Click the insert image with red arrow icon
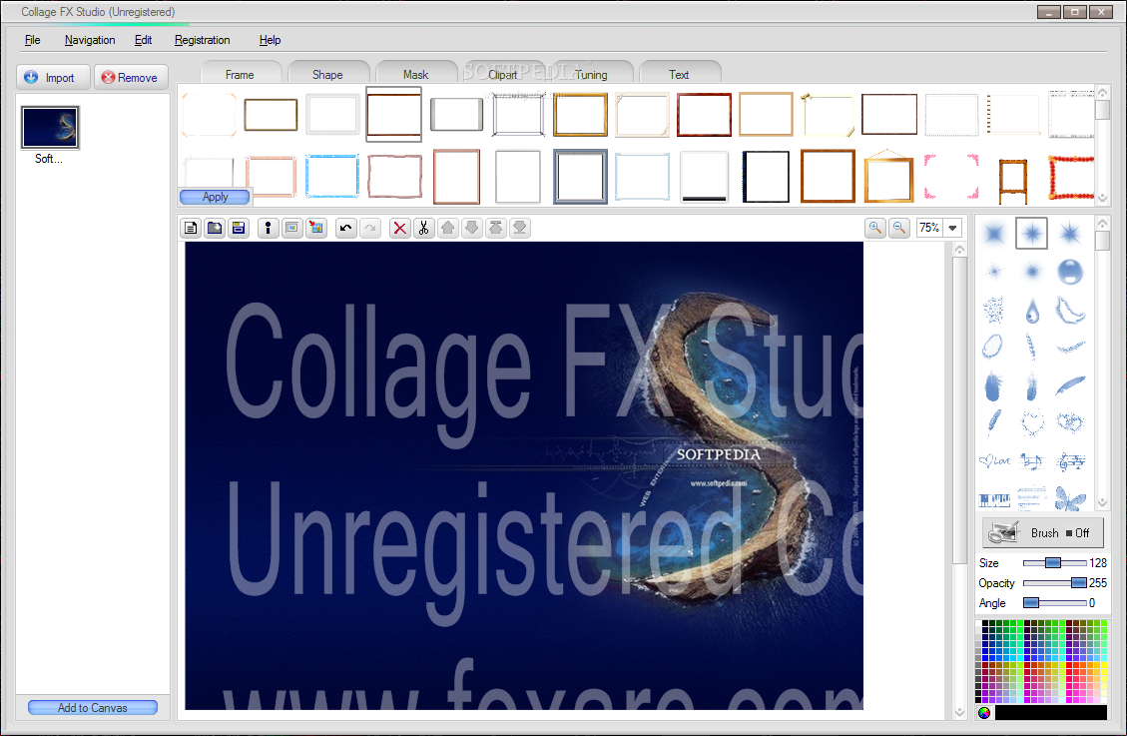1127x736 pixels. coord(316,228)
